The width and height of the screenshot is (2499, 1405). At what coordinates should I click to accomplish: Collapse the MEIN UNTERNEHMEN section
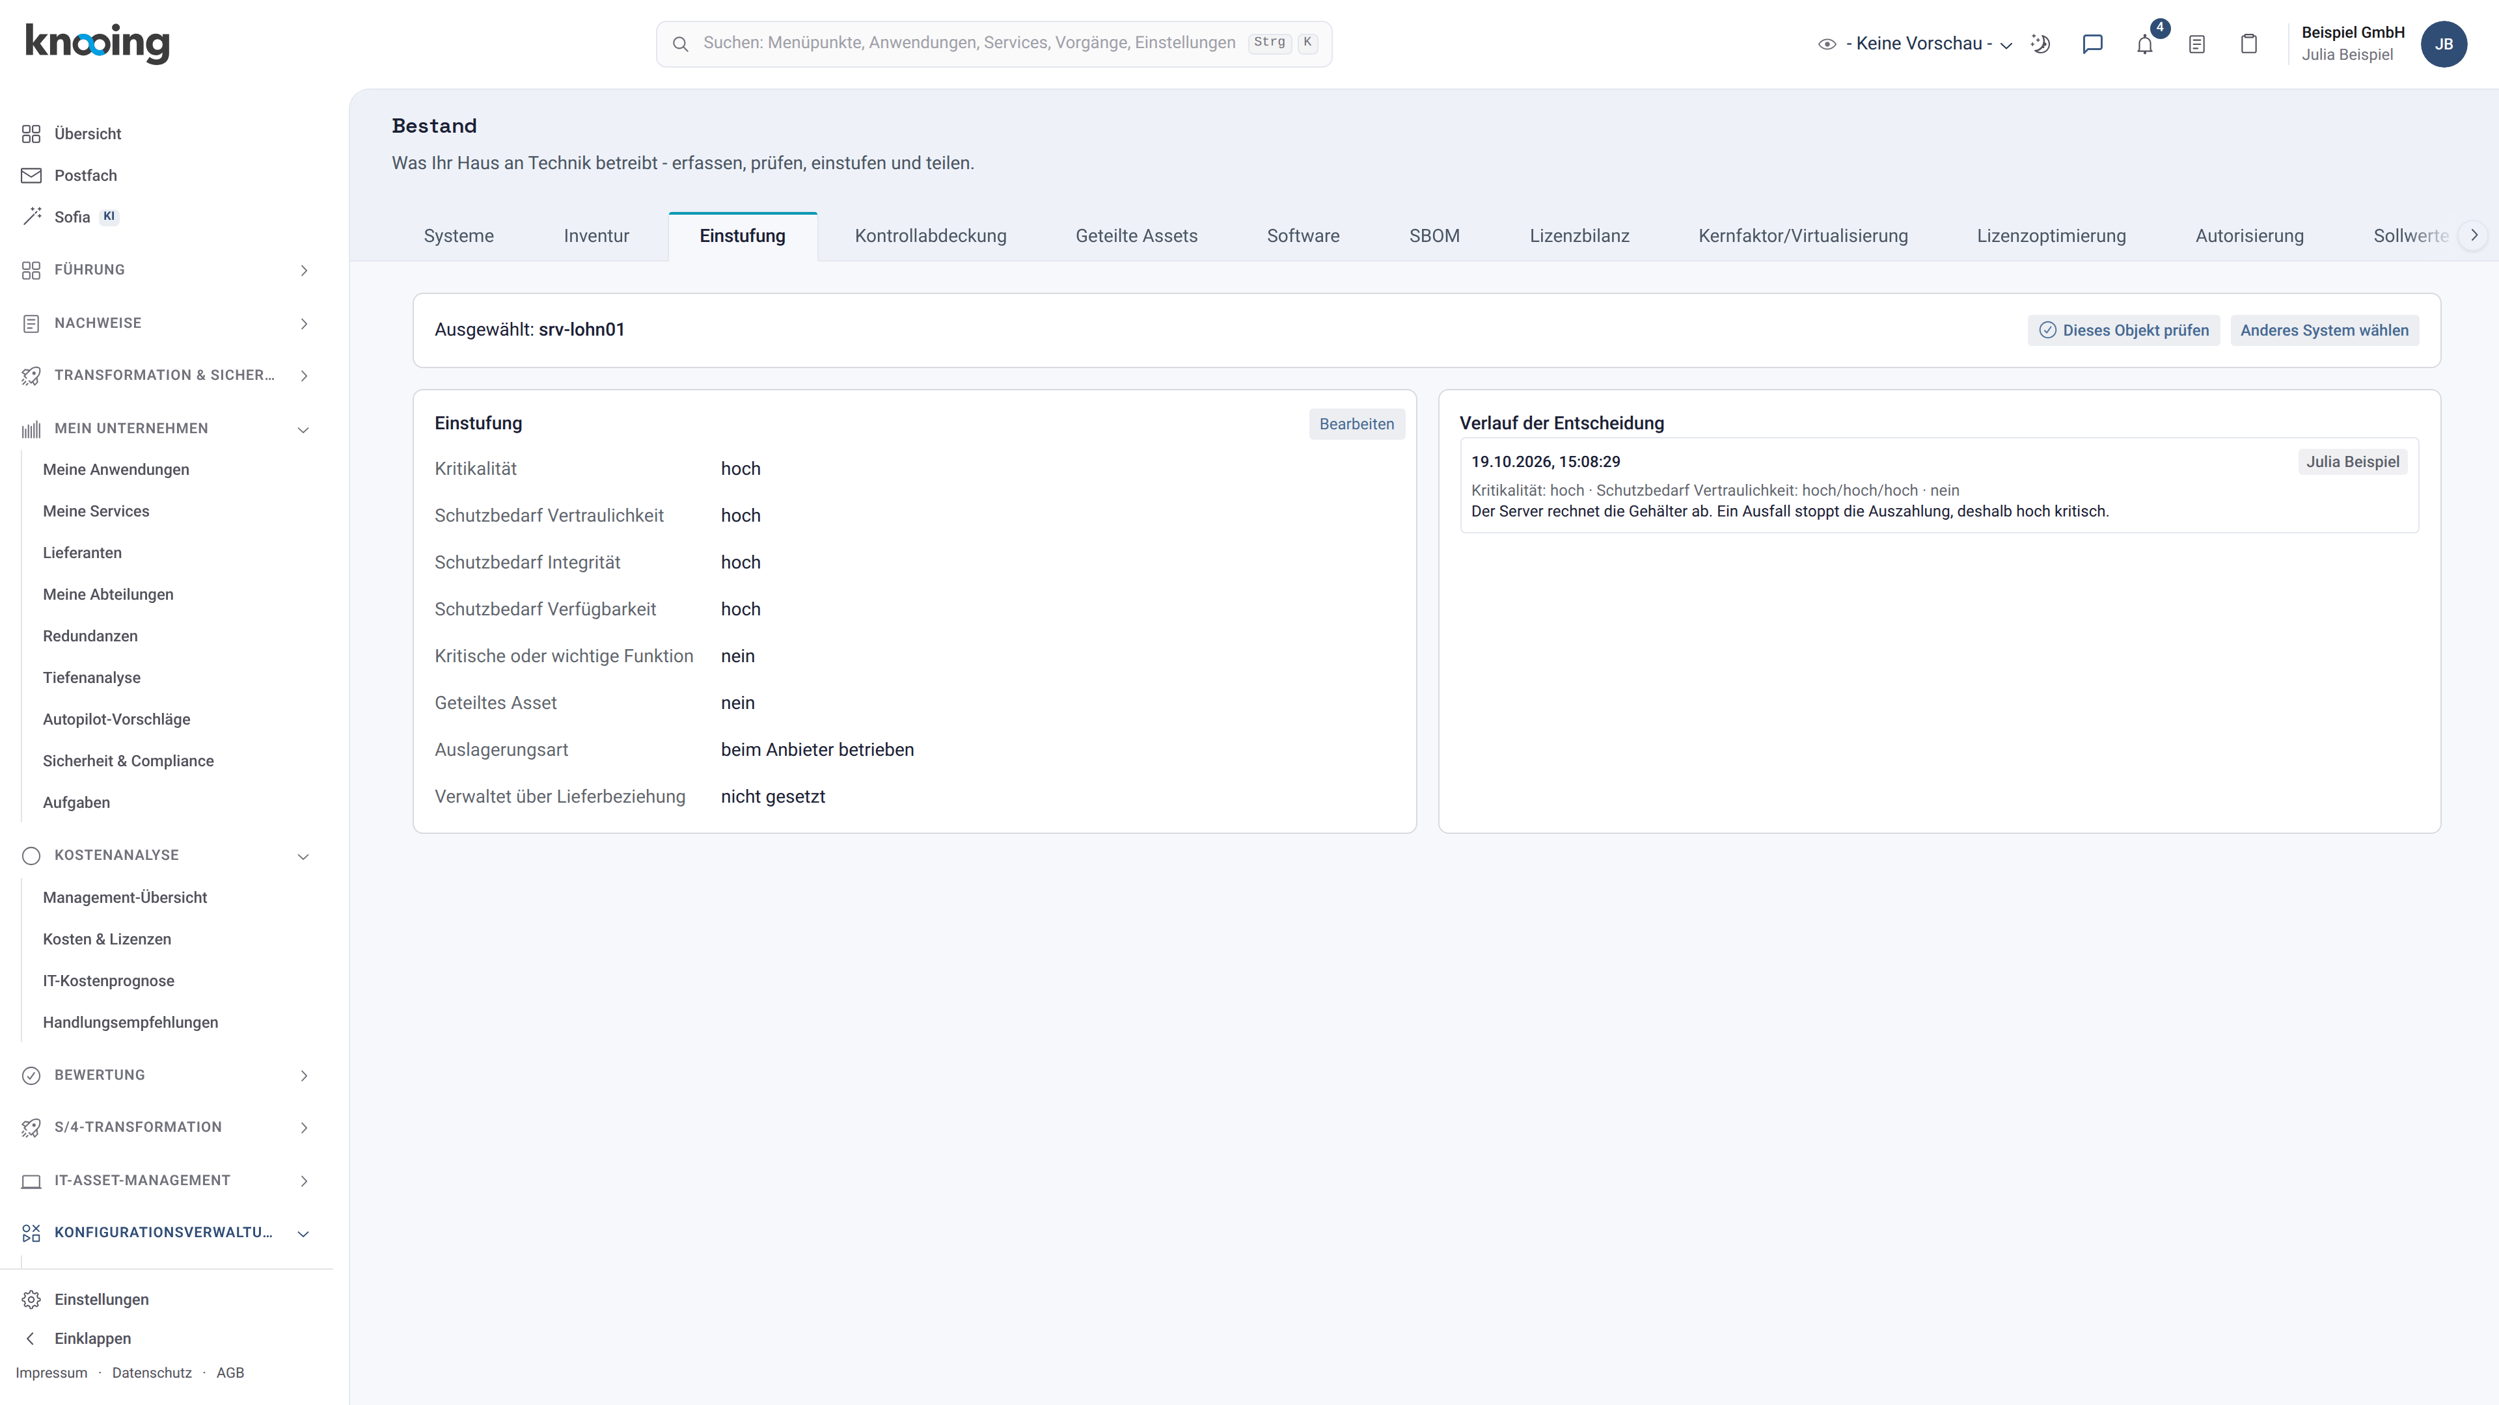pyautogui.click(x=167, y=429)
